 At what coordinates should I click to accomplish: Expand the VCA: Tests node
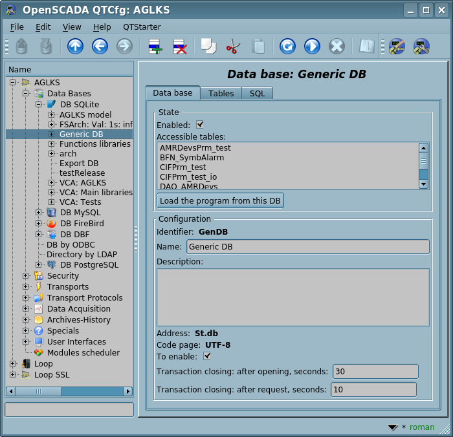51,202
